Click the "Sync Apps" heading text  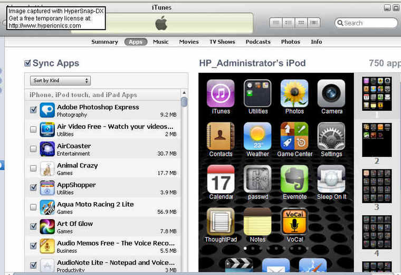pos(56,63)
